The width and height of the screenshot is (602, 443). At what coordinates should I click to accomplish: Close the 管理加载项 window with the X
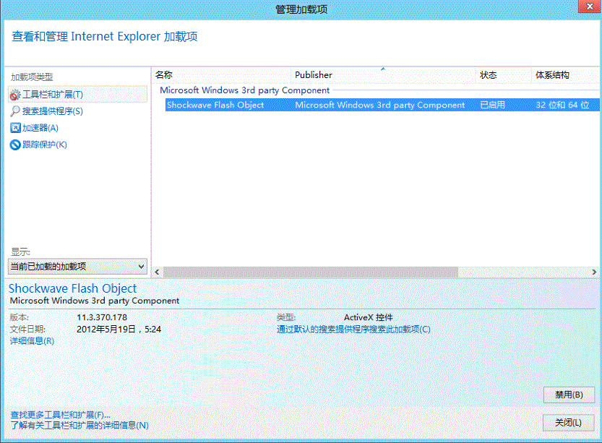click(590, 7)
